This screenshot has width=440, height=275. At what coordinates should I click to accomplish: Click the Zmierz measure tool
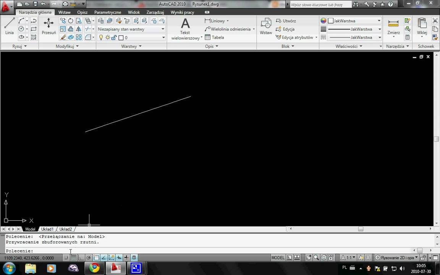[393, 27]
